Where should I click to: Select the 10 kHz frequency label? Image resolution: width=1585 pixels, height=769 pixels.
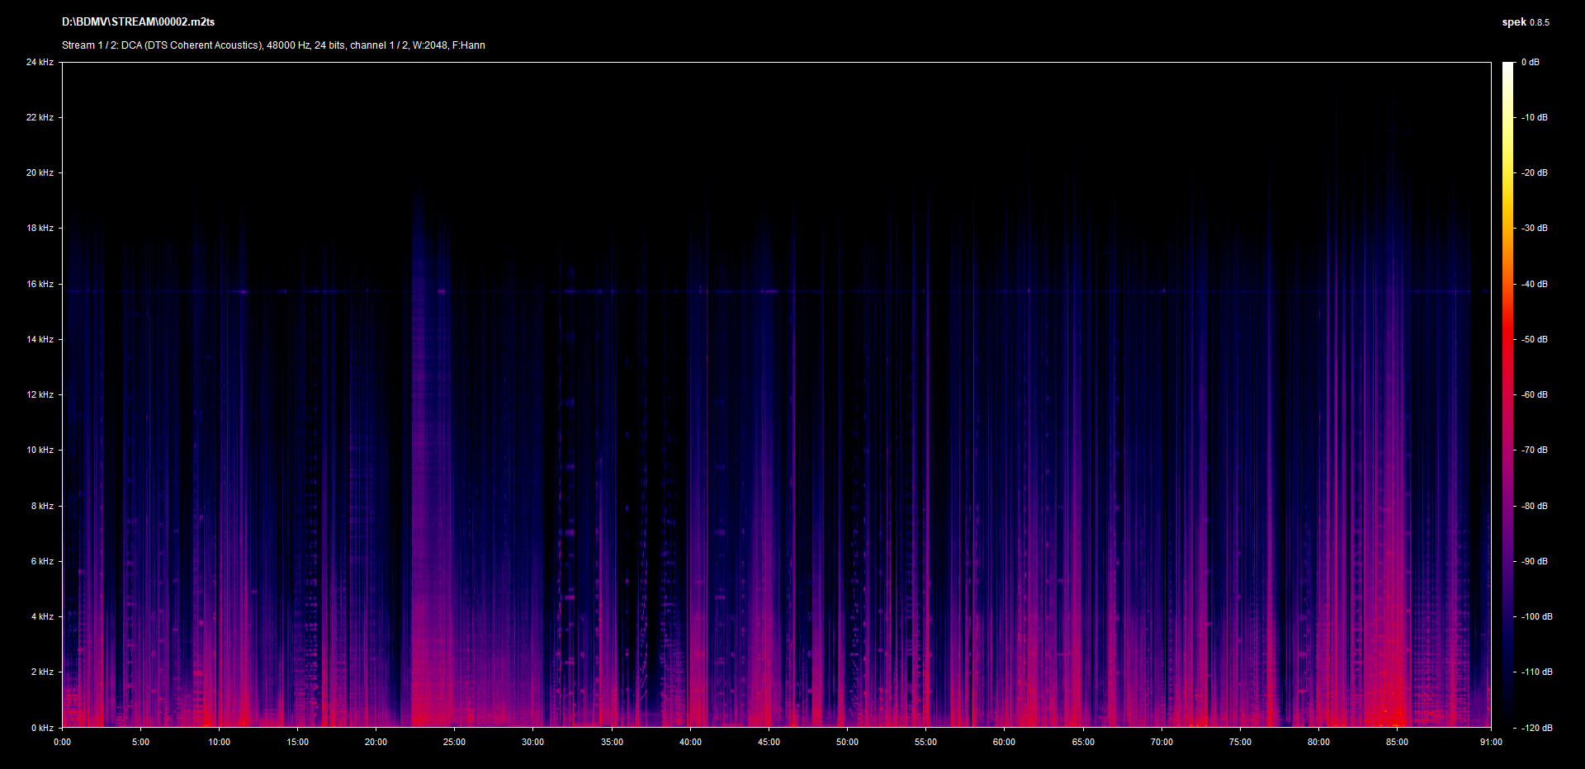40,450
